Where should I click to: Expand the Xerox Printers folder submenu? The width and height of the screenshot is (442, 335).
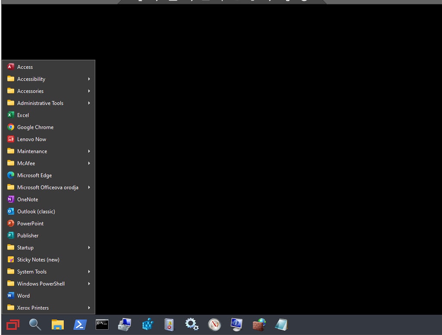click(48, 308)
